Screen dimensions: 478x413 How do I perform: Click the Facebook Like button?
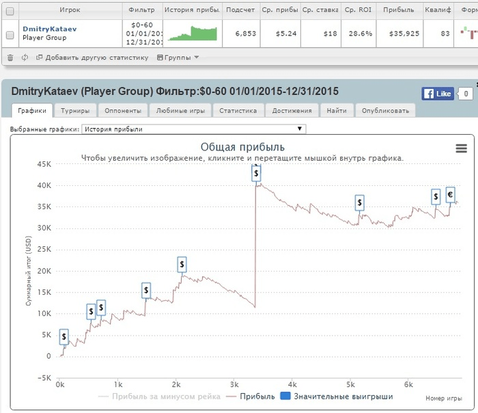click(x=438, y=94)
